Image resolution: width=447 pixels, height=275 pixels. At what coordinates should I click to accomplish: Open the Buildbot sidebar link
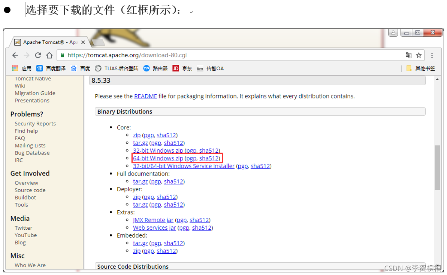[25, 197]
